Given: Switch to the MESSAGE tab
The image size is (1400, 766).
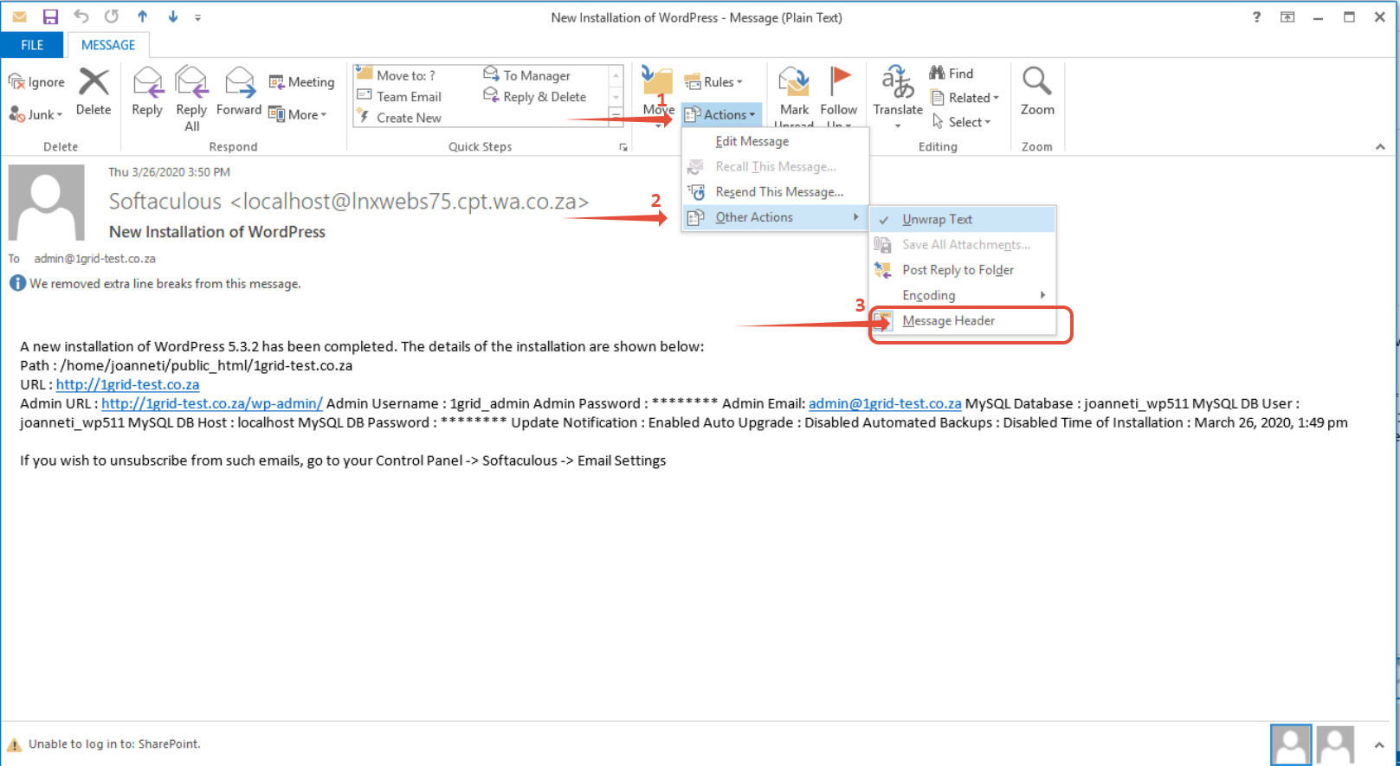Looking at the screenshot, I should coord(108,45).
